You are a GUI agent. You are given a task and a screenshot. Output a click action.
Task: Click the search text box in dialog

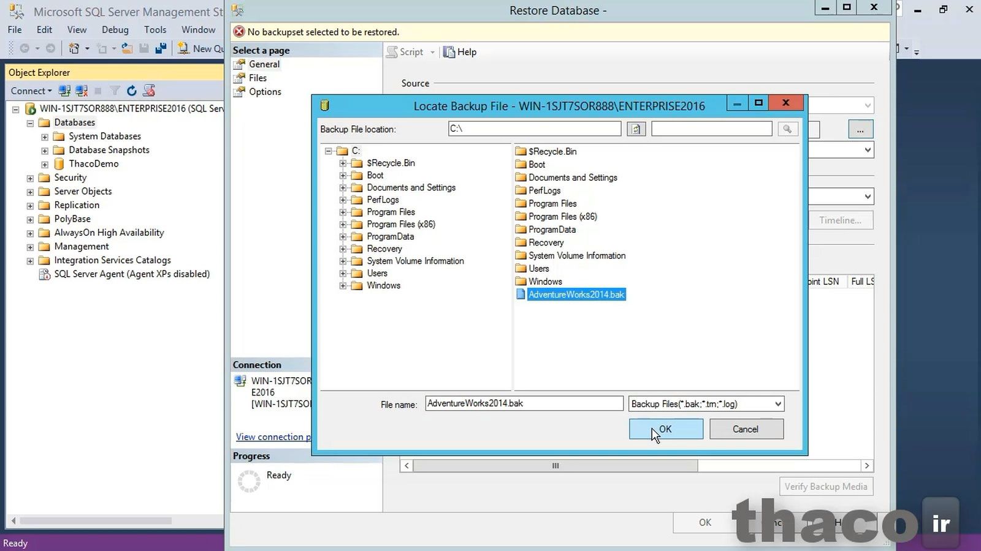coord(711,129)
